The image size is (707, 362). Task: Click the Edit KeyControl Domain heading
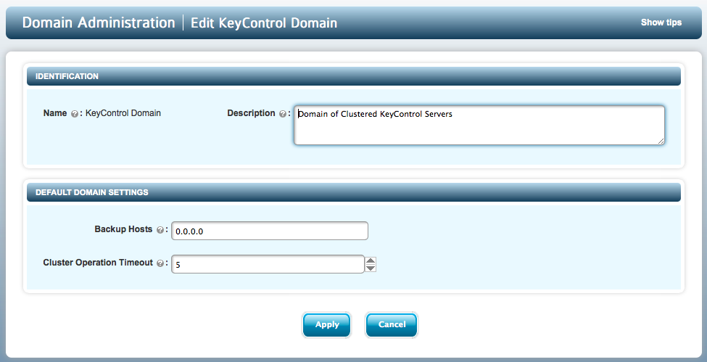[264, 23]
